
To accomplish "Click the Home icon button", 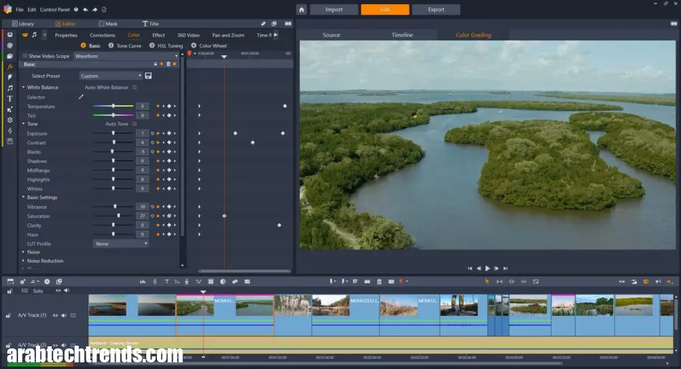I will 302,10.
